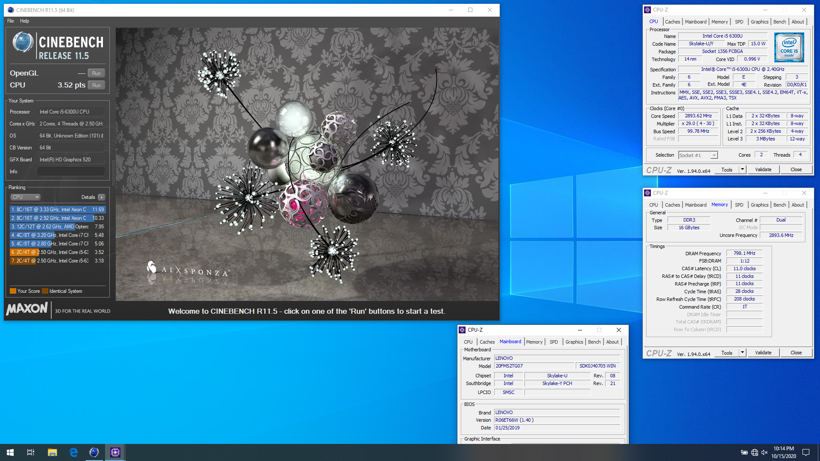Switch to Cinebench taskbar icon
Image resolution: width=820 pixels, height=461 pixels.
pyautogui.click(x=94, y=452)
